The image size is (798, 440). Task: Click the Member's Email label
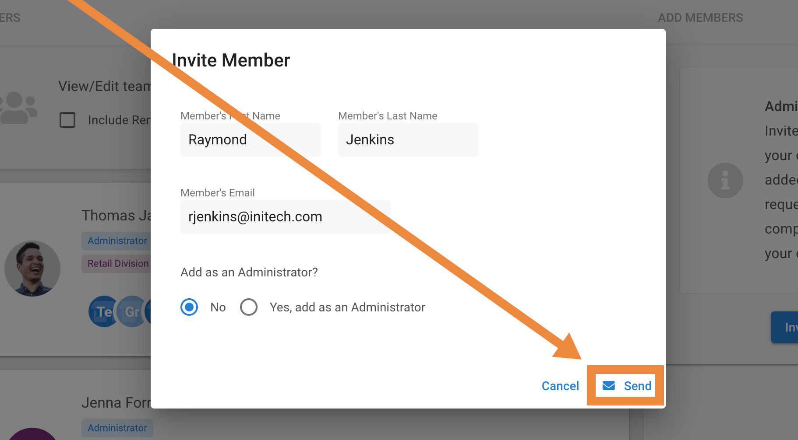(x=218, y=193)
